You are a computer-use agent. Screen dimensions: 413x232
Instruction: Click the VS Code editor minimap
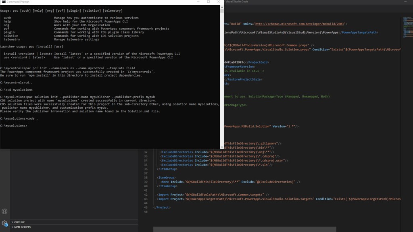(x=408, y=27)
